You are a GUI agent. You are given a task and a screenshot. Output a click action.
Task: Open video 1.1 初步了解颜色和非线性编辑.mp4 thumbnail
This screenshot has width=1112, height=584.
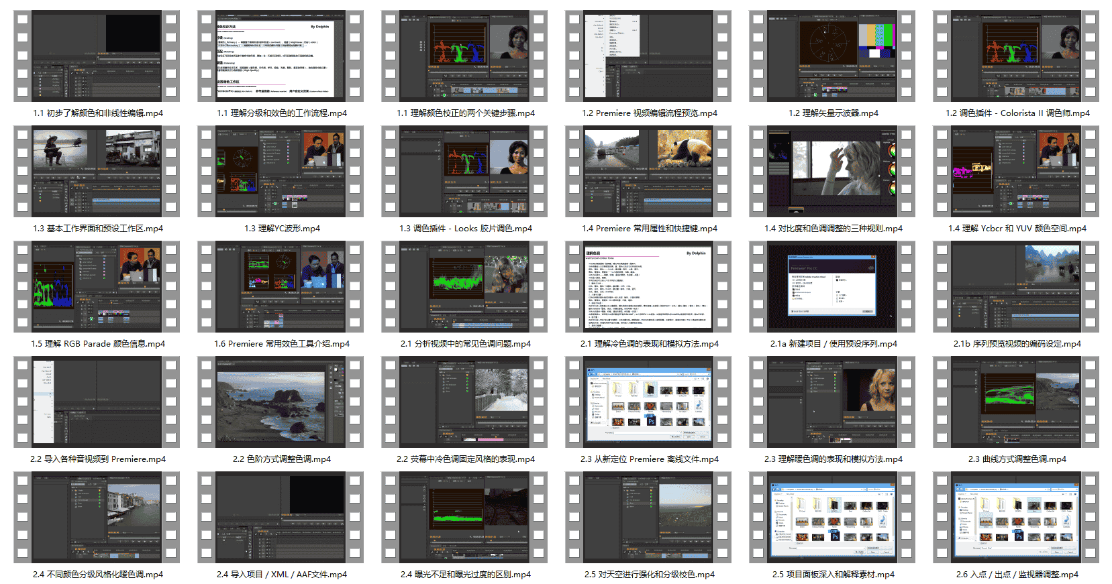[97, 56]
